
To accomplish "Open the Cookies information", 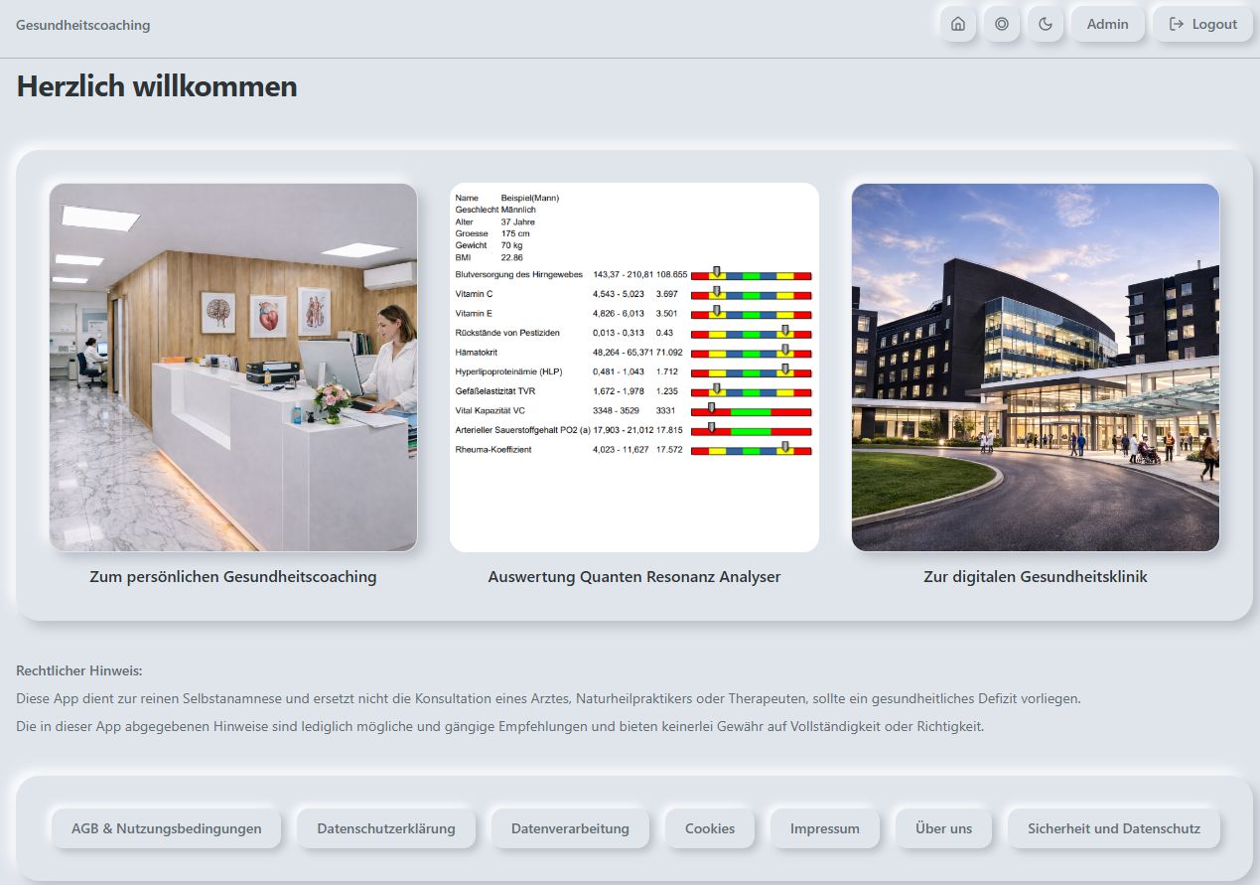I will tap(710, 828).
